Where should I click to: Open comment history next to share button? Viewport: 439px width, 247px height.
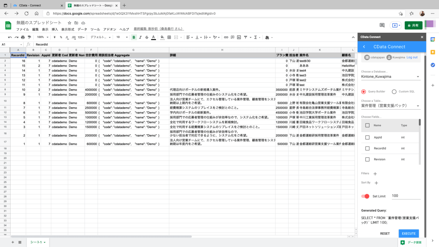[382, 25]
